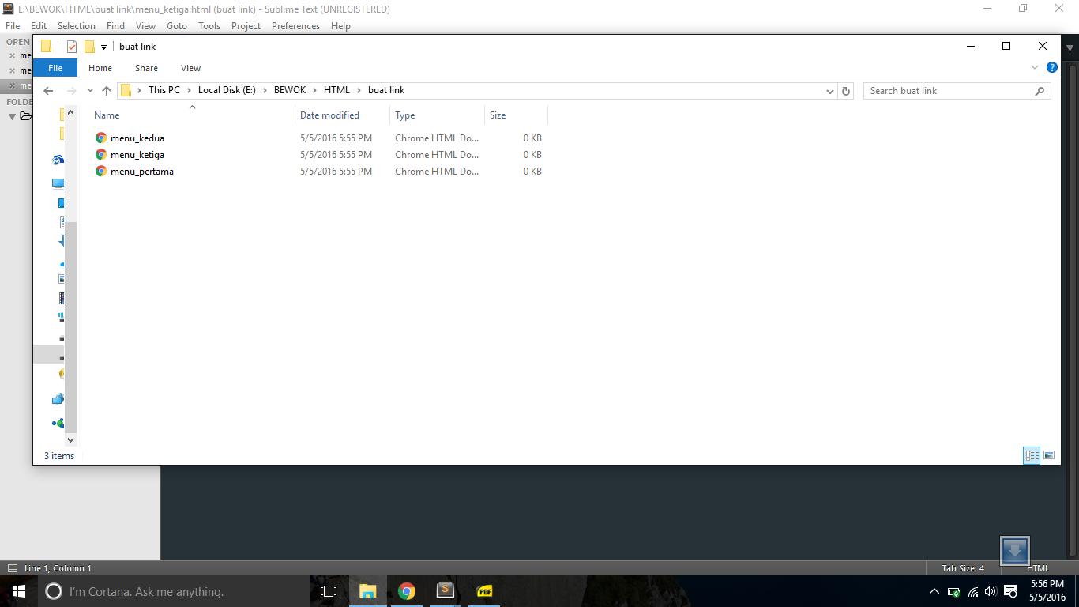Viewport: 1079px width, 607px height.
Task: Open the PDF app on the taskbar
Action: (x=484, y=591)
